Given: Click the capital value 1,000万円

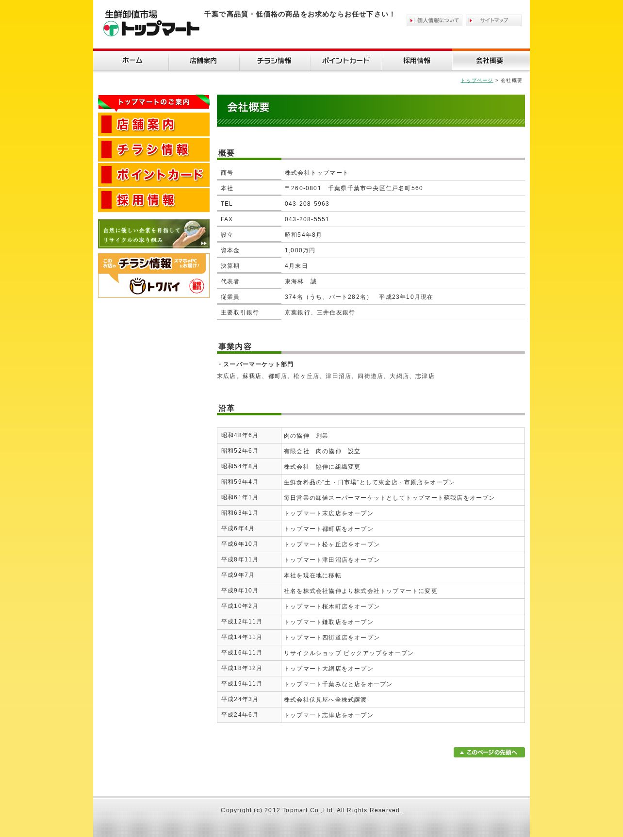Looking at the screenshot, I should coord(300,250).
